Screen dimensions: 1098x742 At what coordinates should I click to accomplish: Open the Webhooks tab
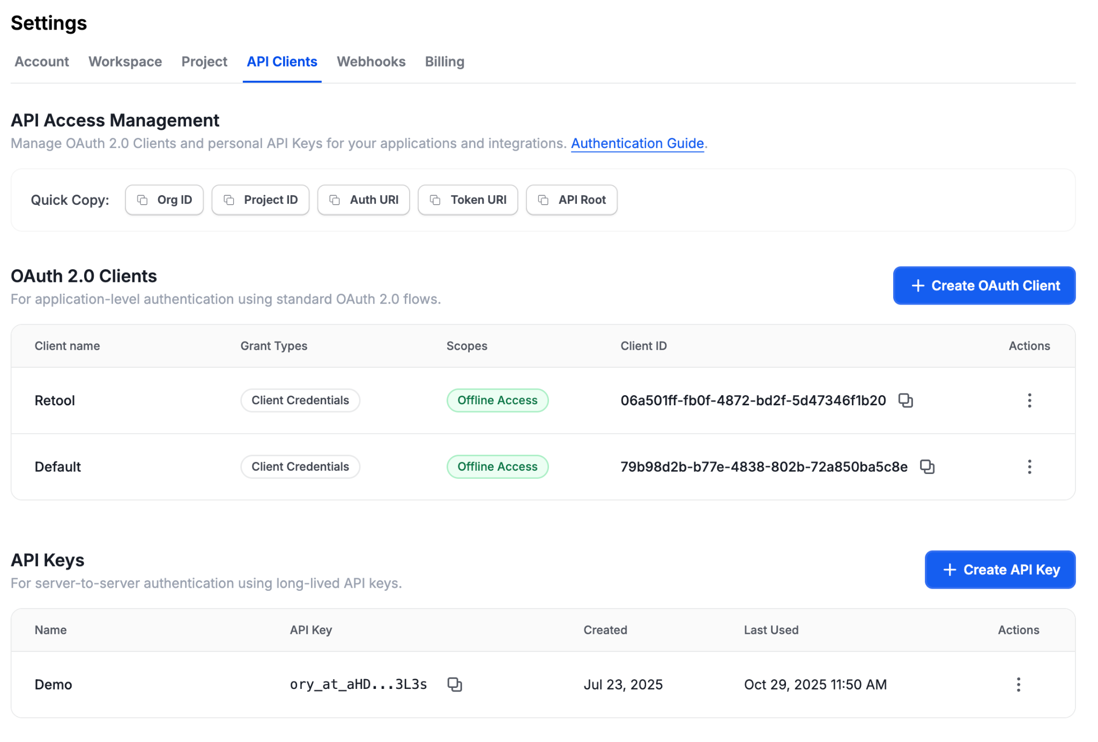pyautogui.click(x=371, y=62)
